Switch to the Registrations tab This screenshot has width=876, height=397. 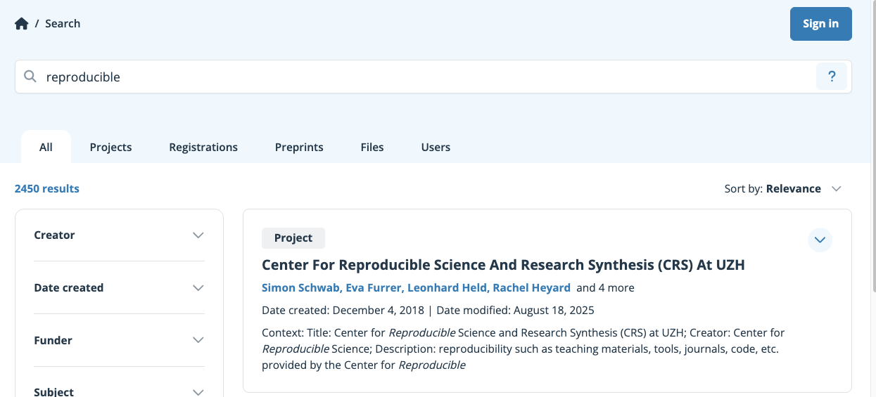coord(203,148)
